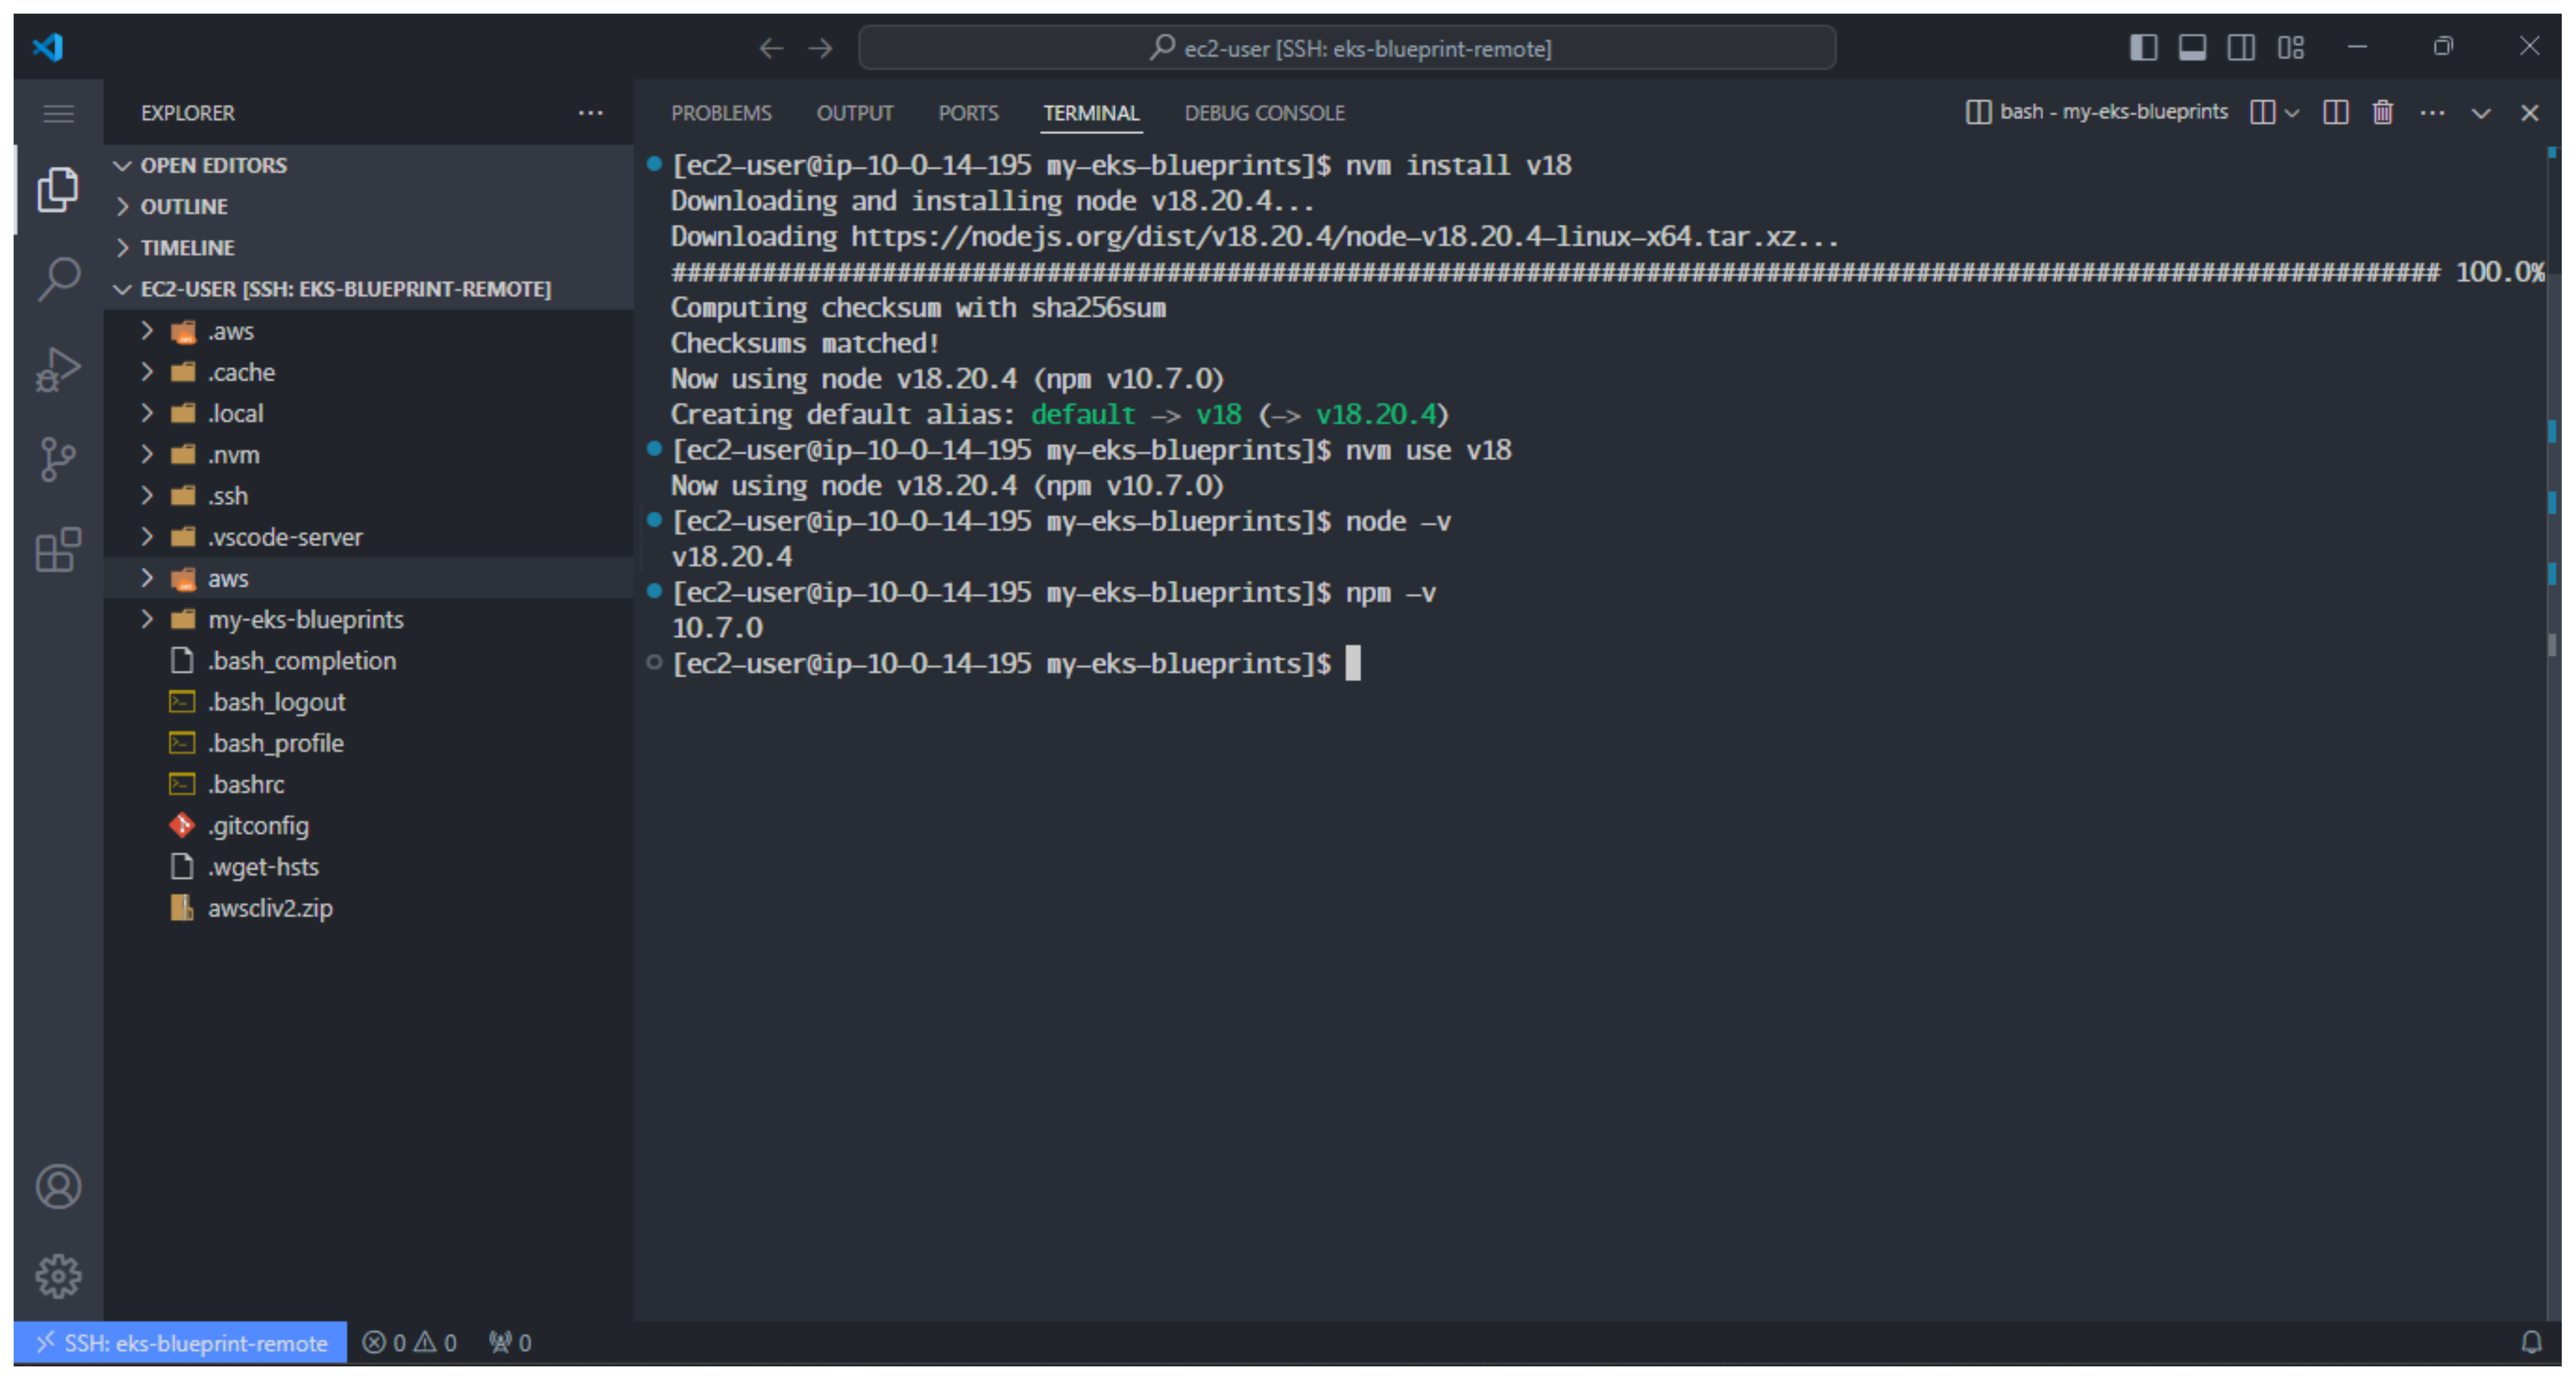Expand the .ssh folder
This screenshot has width=2576, height=1380.
[x=368, y=496]
